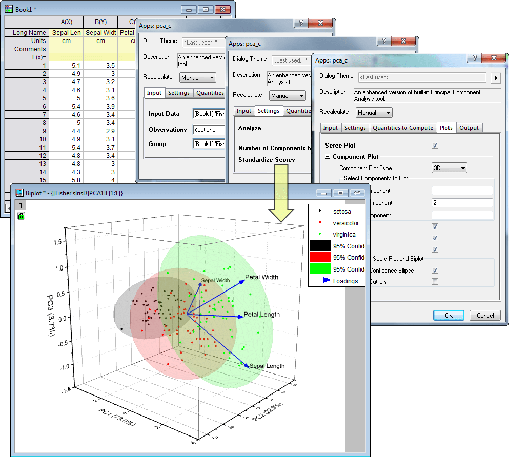Image resolution: width=510 pixels, height=457 pixels.
Task: Open Quantities to Compute tab
Action: tap(402, 128)
